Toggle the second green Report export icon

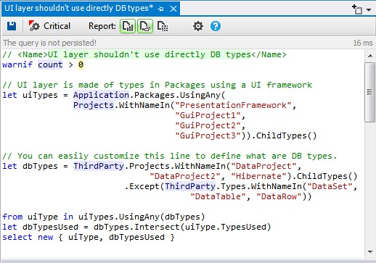tap(145, 26)
